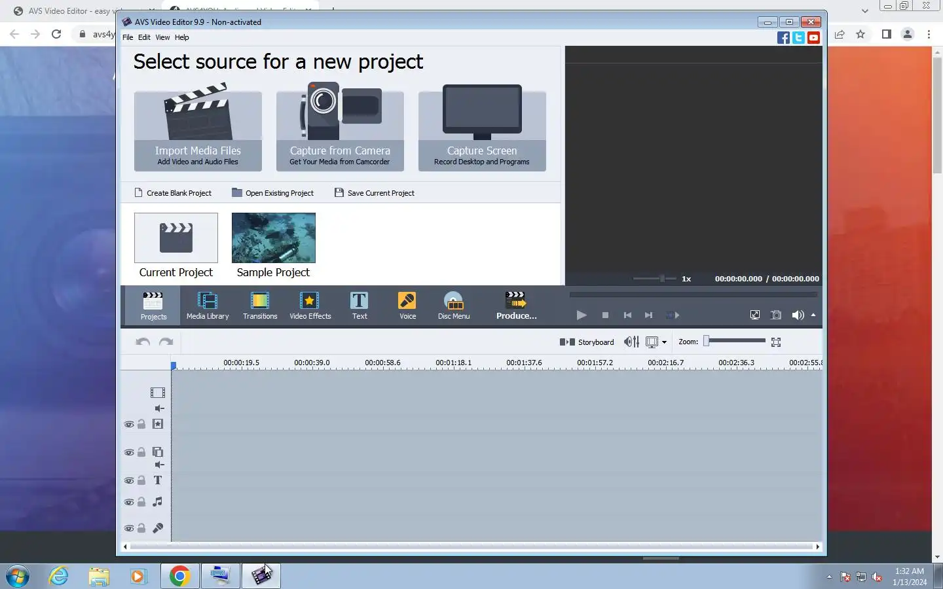Click the Produce button
This screenshot has width=943, height=589.
pyautogui.click(x=516, y=306)
